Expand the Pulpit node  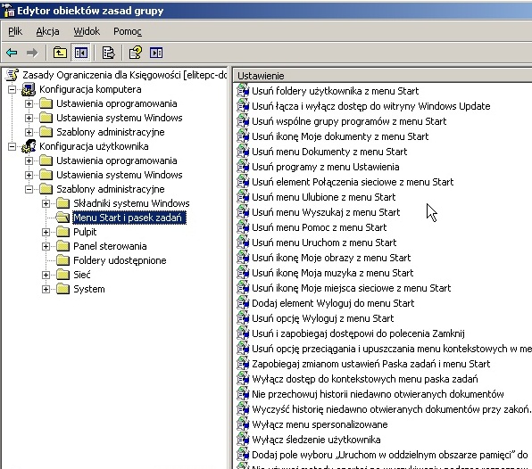click(46, 232)
